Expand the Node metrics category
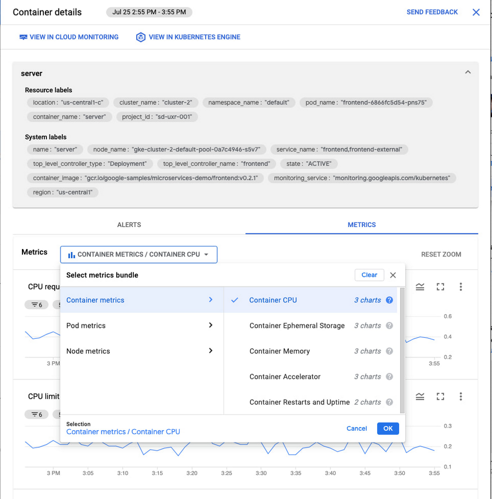 pos(142,351)
